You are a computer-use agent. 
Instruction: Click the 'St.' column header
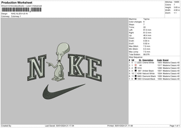[x=140, y=60]
